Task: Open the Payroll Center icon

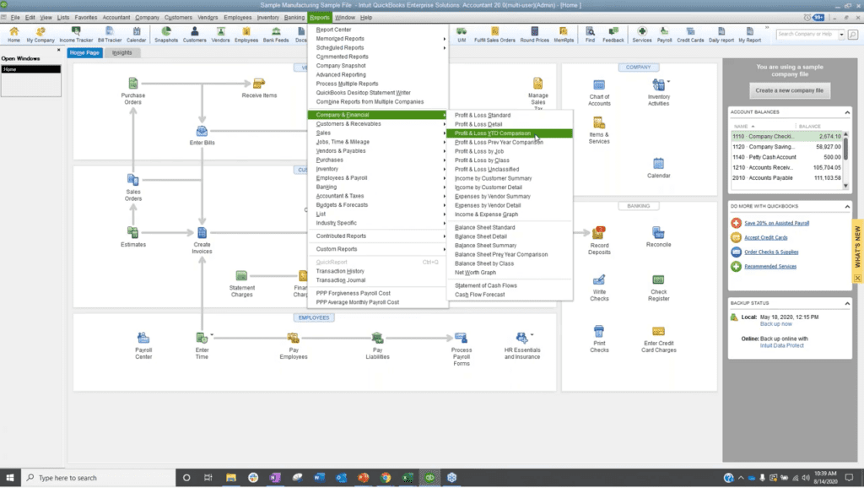Action: click(143, 345)
